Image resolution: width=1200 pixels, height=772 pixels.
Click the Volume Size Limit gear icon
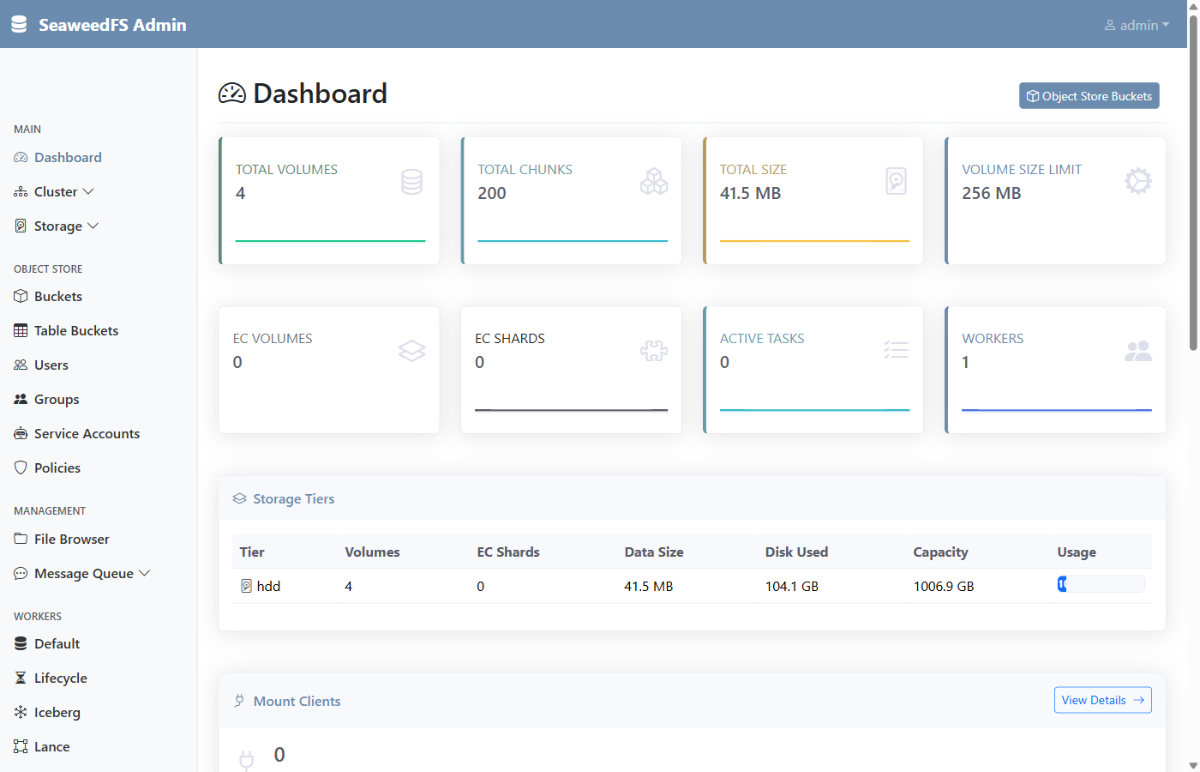1138,182
